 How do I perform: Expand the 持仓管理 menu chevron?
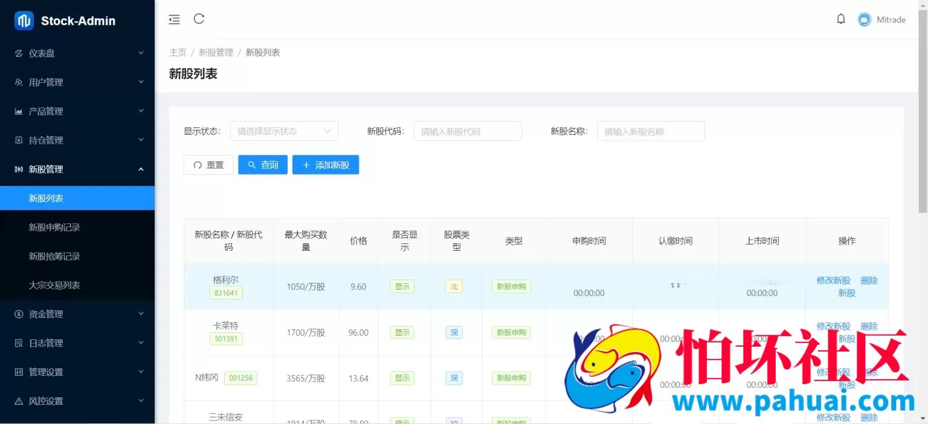coord(141,140)
